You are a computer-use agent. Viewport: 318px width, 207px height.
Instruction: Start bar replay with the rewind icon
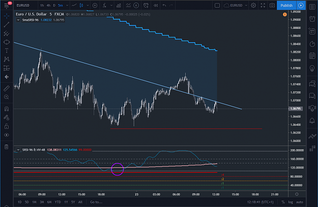tap(156, 6)
